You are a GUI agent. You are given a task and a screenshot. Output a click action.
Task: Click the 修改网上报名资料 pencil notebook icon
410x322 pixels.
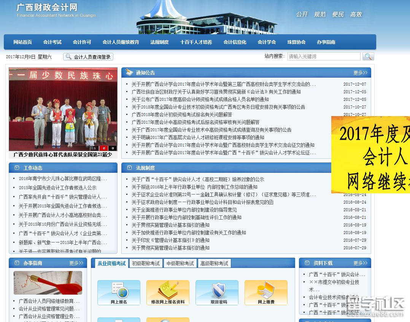tap(167, 293)
